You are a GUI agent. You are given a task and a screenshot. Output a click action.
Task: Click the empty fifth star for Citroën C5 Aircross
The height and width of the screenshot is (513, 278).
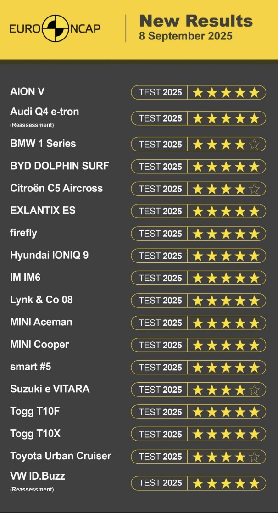coord(254,189)
